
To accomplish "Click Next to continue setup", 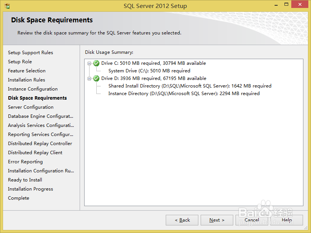I will pyautogui.click(x=217, y=220).
